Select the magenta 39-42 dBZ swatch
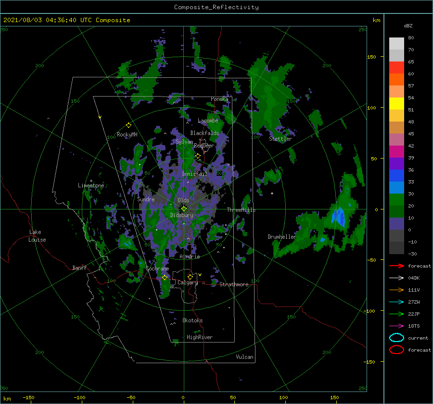 coord(396,152)
